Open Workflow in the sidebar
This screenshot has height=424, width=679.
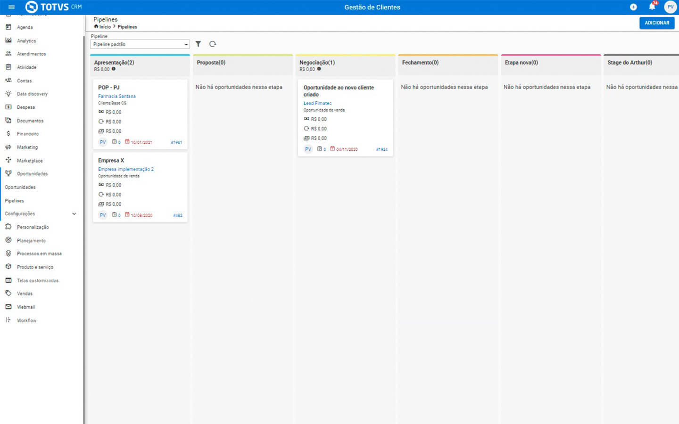click(26, 320)
